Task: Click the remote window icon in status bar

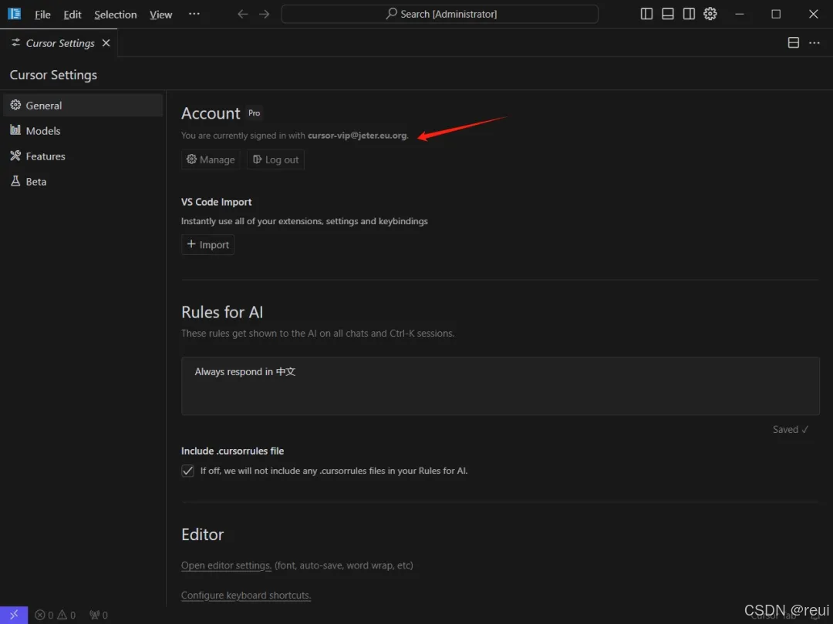Action: pyautogui.click(x=14, y=615)
